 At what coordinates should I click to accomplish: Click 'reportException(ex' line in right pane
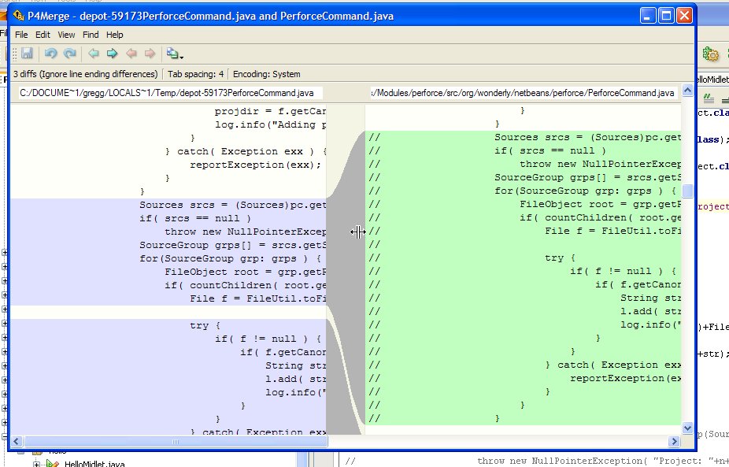click(625, 379)
